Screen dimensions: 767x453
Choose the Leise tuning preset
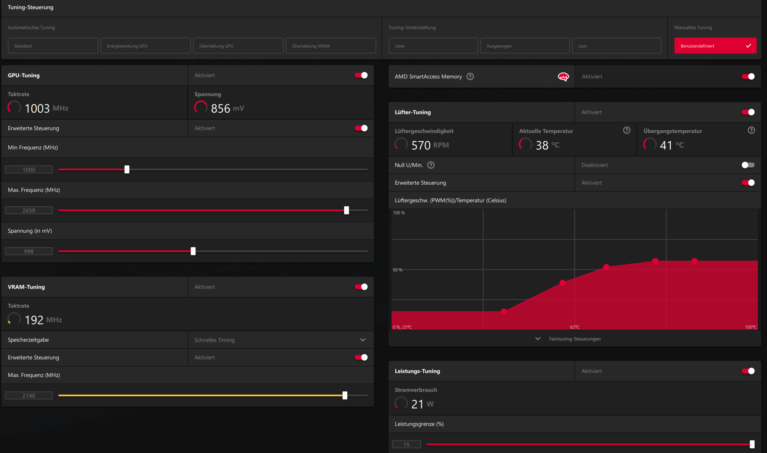pos(433,46)
